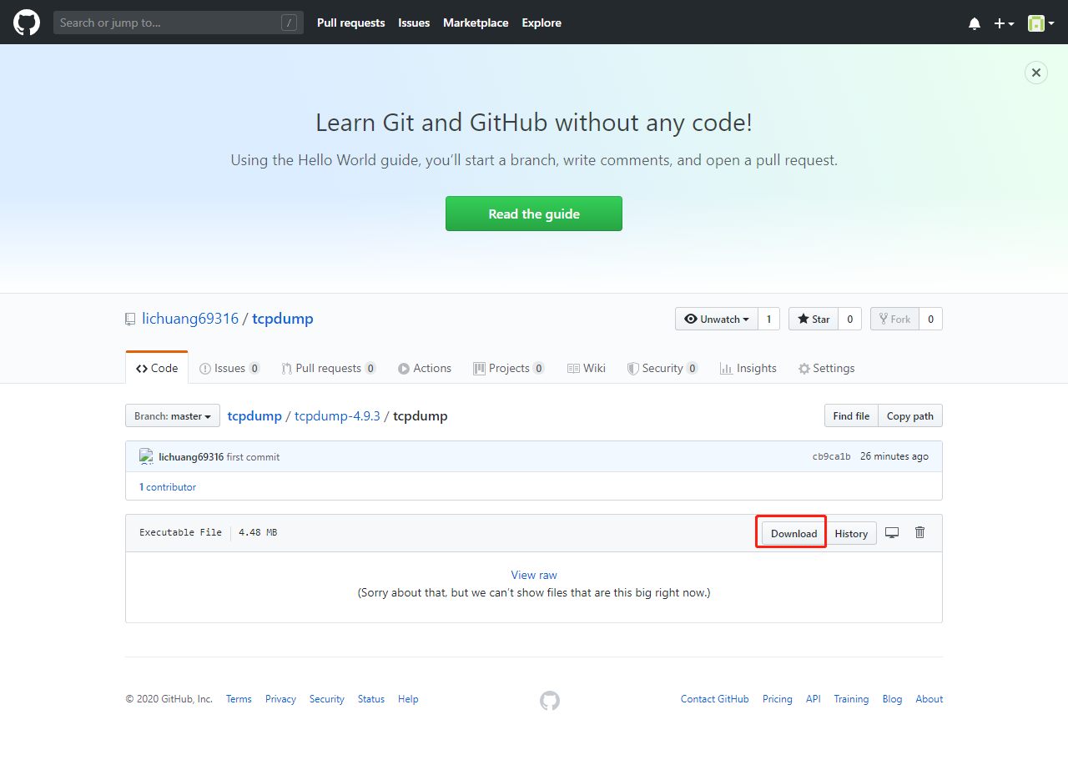Screen dimensions: 1068x770
Task: Open the footer Blog link
Action: coord(893,699)
